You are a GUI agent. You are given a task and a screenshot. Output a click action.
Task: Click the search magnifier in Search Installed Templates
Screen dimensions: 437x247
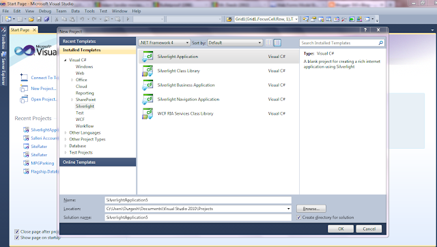[x=381, y=43]
